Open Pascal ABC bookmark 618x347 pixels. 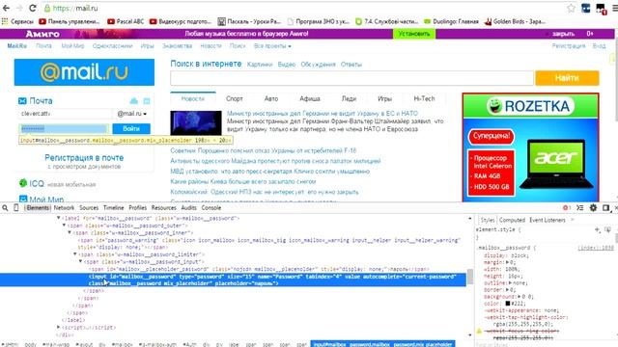click(126, 21)
